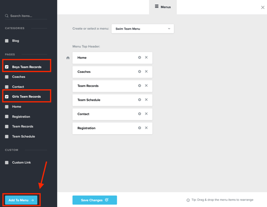The width and height of the screenshot is (267, 207).
Task: Open the Swim Team Menu dropdown
Action: coord(142,29)
